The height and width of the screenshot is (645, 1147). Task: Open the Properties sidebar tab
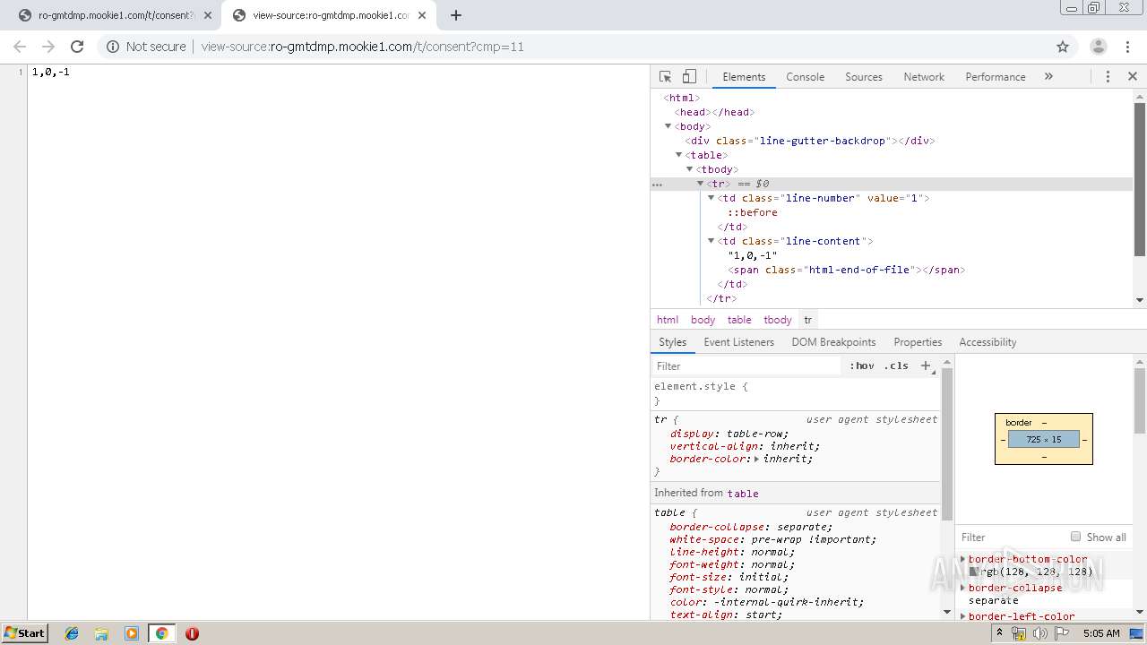coord(918,342)
